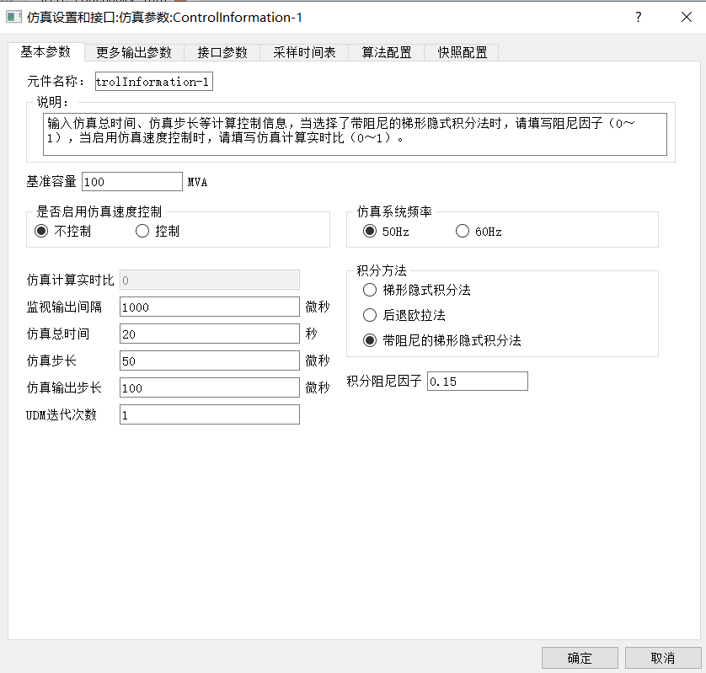Switch to the 算法配置 tab
Image resolution: width=706 pixels, height=673 pixels.
(387, 52)
